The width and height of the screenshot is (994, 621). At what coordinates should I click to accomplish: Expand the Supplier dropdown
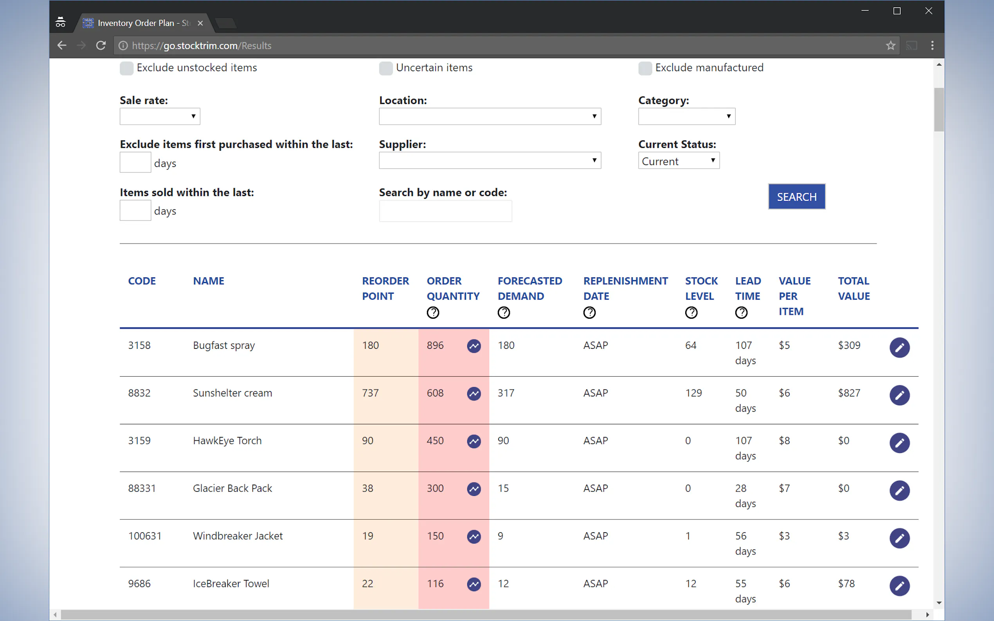(x=490, y=160)
